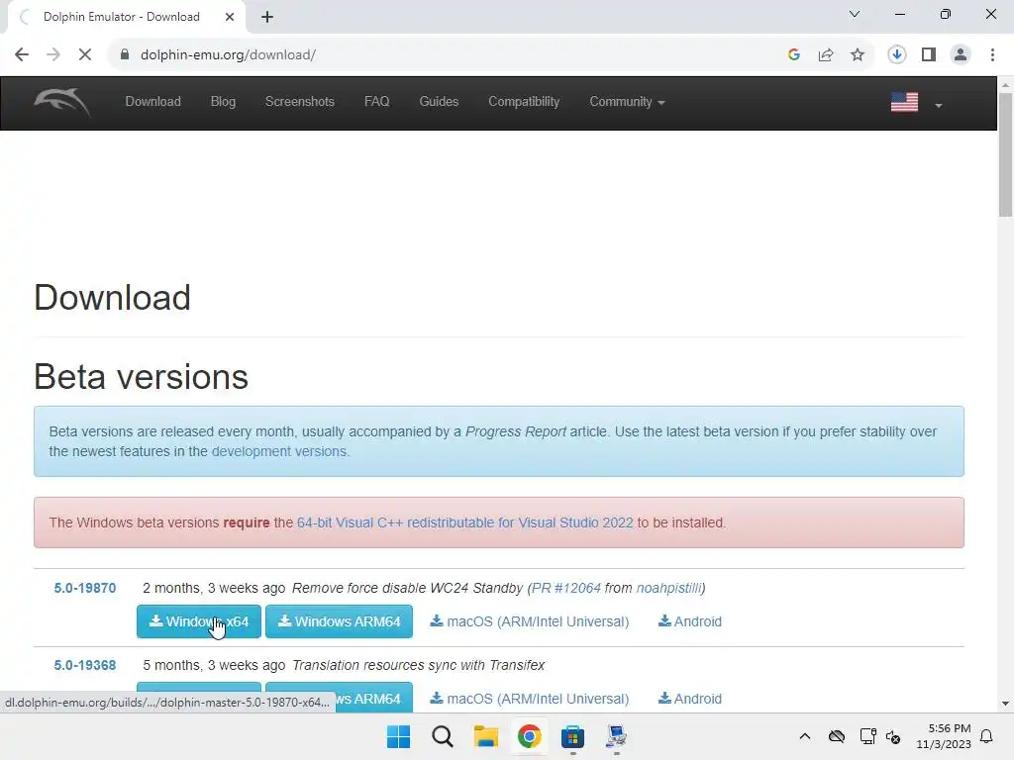Image resolution: width=1014 pixels, height=760 pixels.
Task: Stop the page from loading
Action: pyautogui.click(x=85, y=55)
